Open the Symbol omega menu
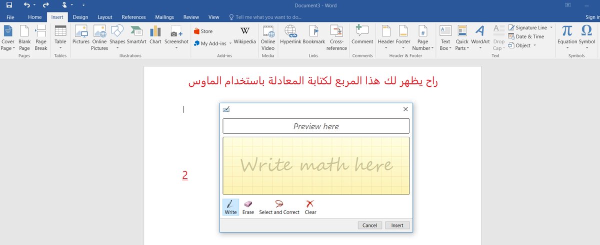Screen dimensions: 600x245 587,37
